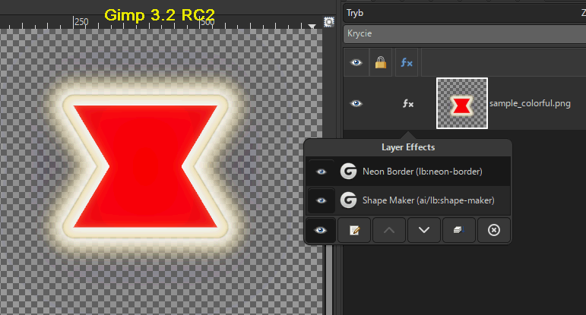Click the padlock lock column icon
This screenshot has height=315, width=586.
tap(380, 63)
